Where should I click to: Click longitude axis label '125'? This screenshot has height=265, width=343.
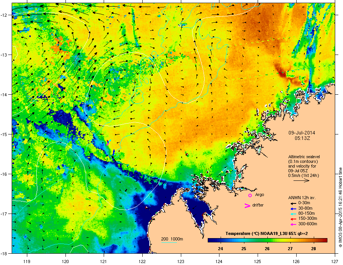[x=258, y=261]
